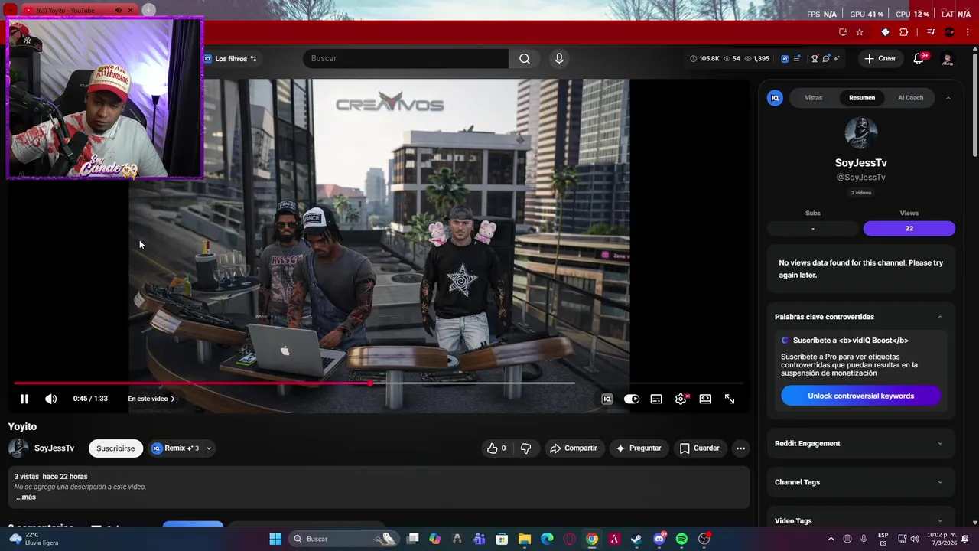Click the system tray volume icon
The width and height of the screenshot is (979, 551).
(914, 539)
